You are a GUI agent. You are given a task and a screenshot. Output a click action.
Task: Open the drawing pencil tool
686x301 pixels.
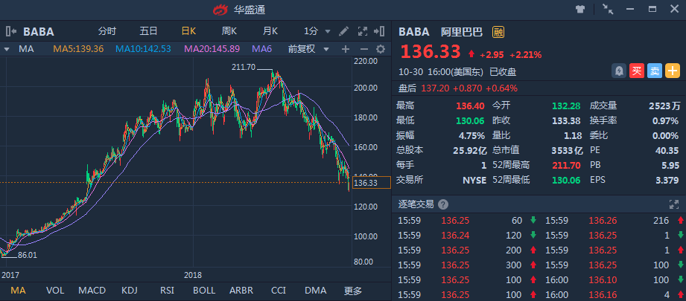343,31
